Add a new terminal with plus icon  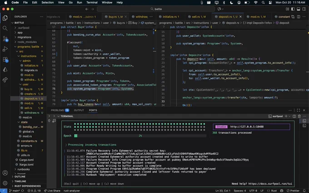pos(286,116)
